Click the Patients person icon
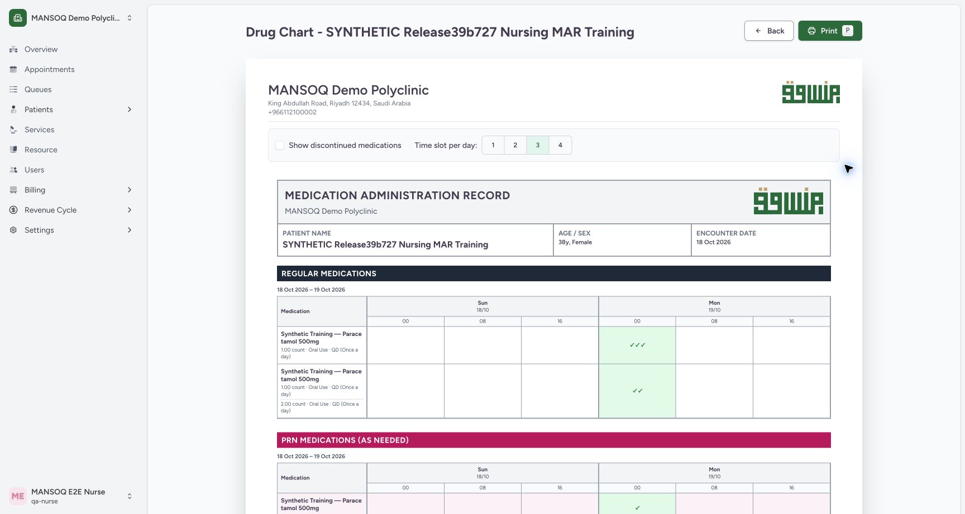This screenshot has width=965, height=514. click(x=13, y=109)
